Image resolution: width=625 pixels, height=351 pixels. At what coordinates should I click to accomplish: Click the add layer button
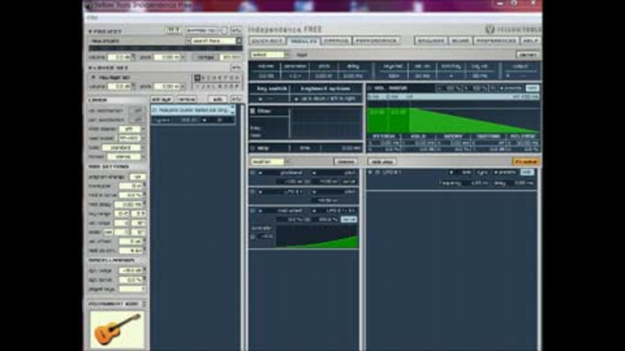pyautogui.click(x=162, y=99)
